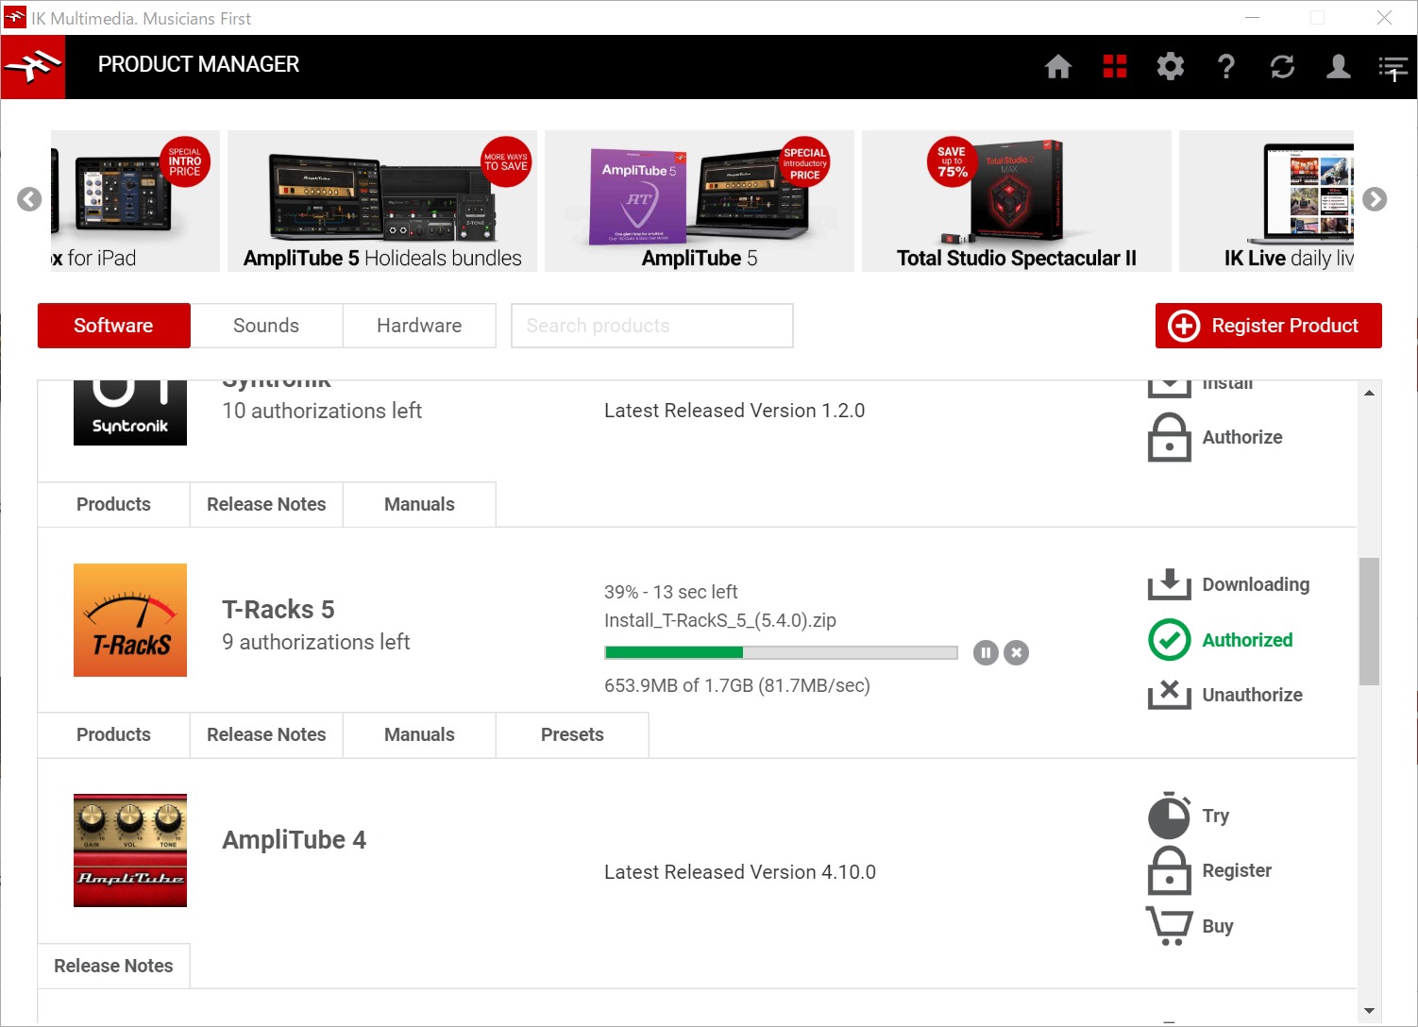Select the Software tab

(113, 326)
